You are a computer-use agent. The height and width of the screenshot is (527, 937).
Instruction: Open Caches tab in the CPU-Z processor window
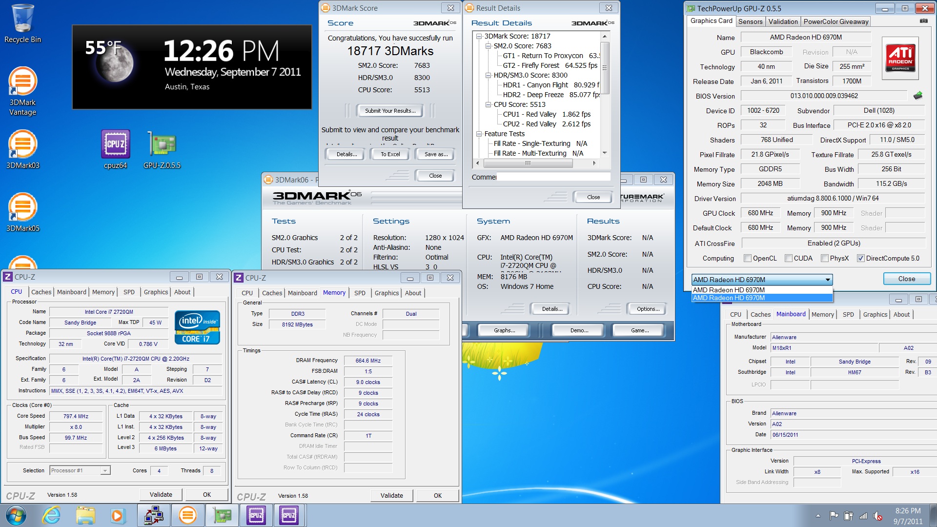pyautogui.click(x=41, y=292)
